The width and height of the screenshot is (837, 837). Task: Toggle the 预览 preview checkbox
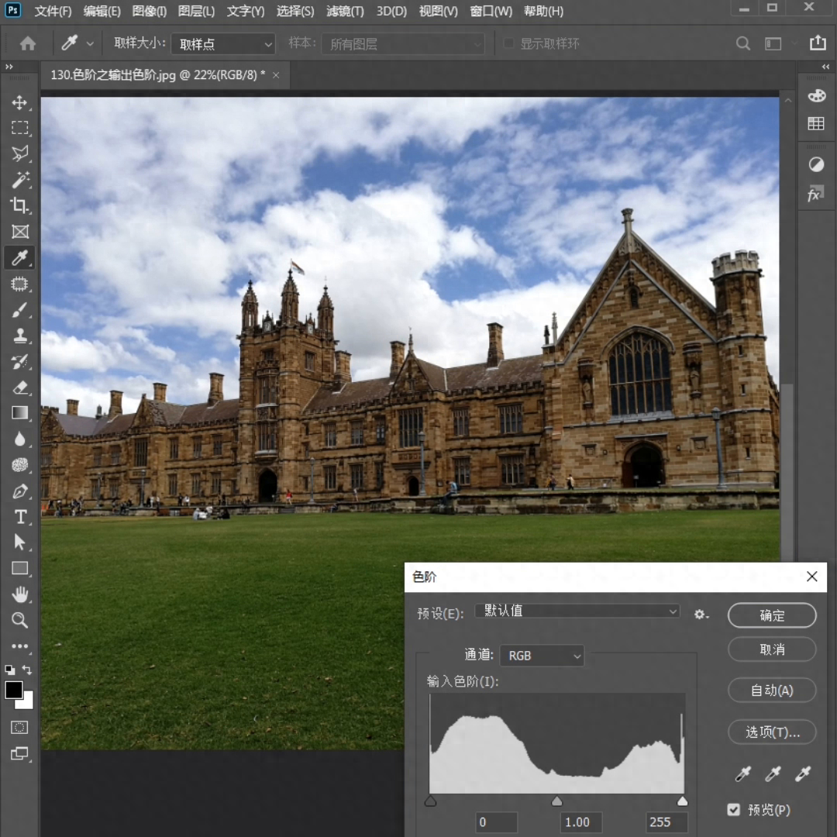pyautogui.click(x=733, y=810)
